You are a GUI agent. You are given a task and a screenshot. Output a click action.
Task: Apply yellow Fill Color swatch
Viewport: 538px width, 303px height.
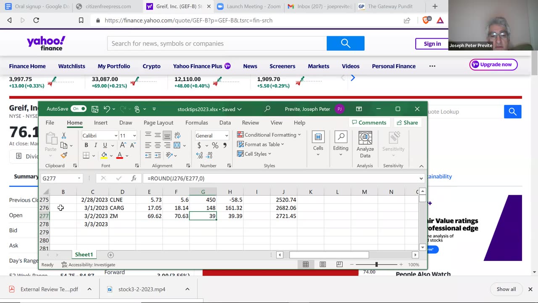[104, 155]
